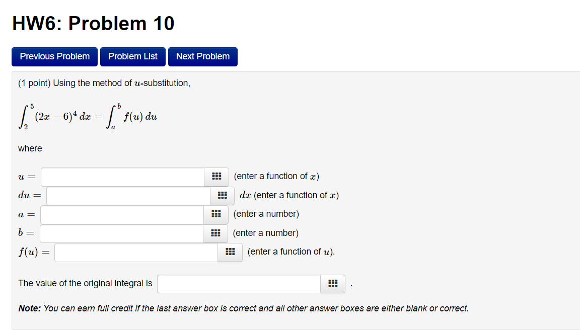
Task: Toggle the equation keypad for the du entry
Action: tap(222, 195)
